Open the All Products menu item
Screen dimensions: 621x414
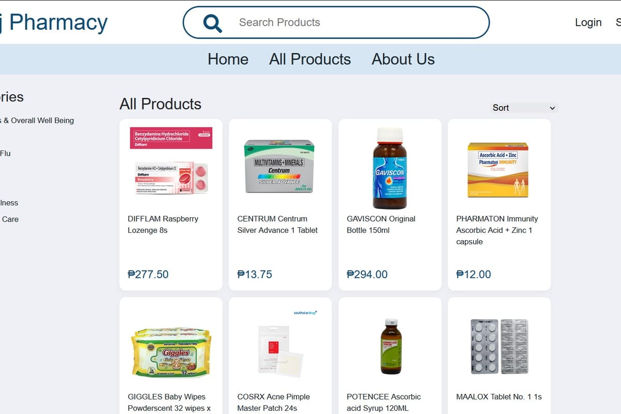point(310,59)
